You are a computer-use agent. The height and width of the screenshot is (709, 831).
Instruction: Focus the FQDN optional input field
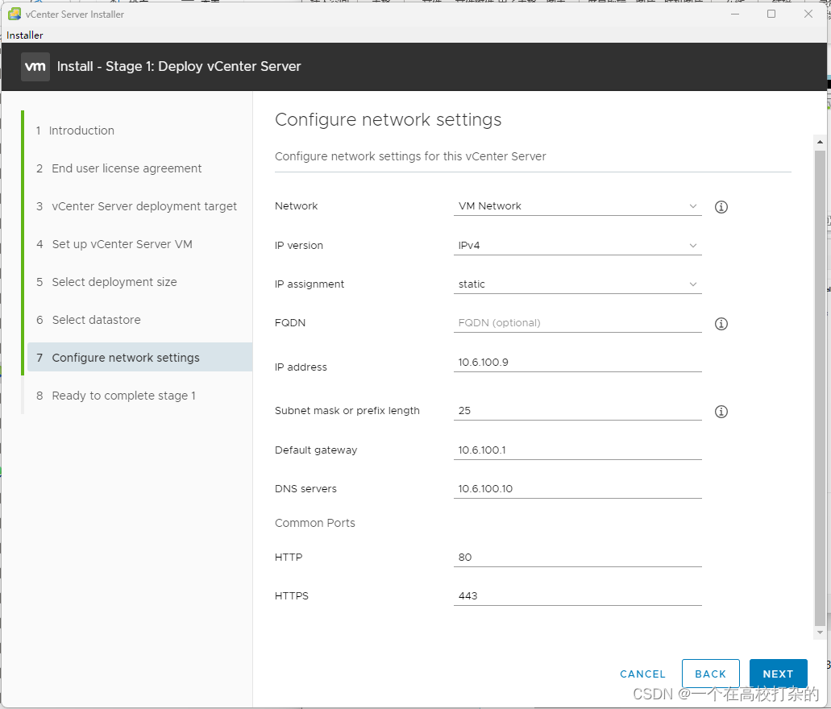[x=577, y=323]
